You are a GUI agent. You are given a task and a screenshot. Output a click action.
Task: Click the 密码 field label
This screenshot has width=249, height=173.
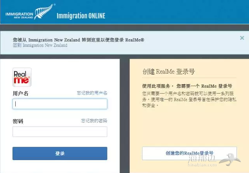coord(18,121)
